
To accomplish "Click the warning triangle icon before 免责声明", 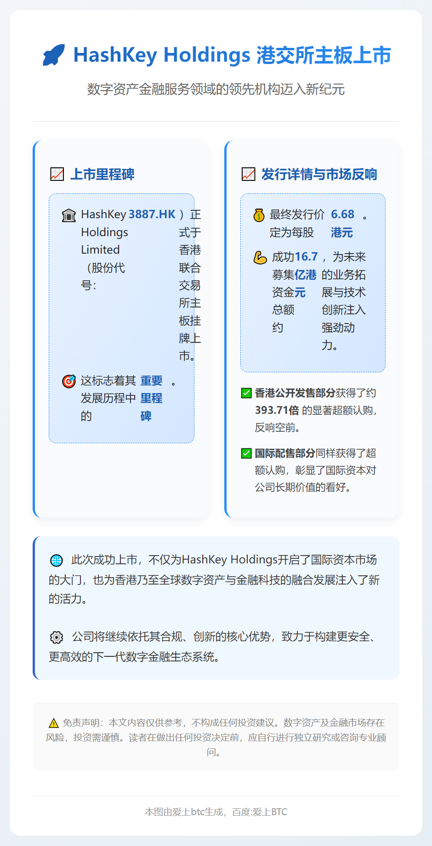I will [x=54, y=723].
